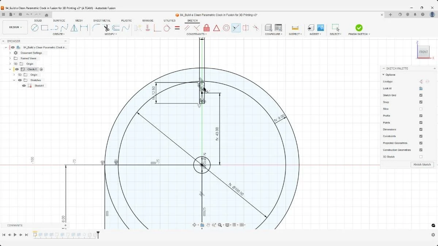This screenshot has height=246, width=438.
Task: Apply the Midpoint constraint triangle icon
Action: (x=216, y=28)
